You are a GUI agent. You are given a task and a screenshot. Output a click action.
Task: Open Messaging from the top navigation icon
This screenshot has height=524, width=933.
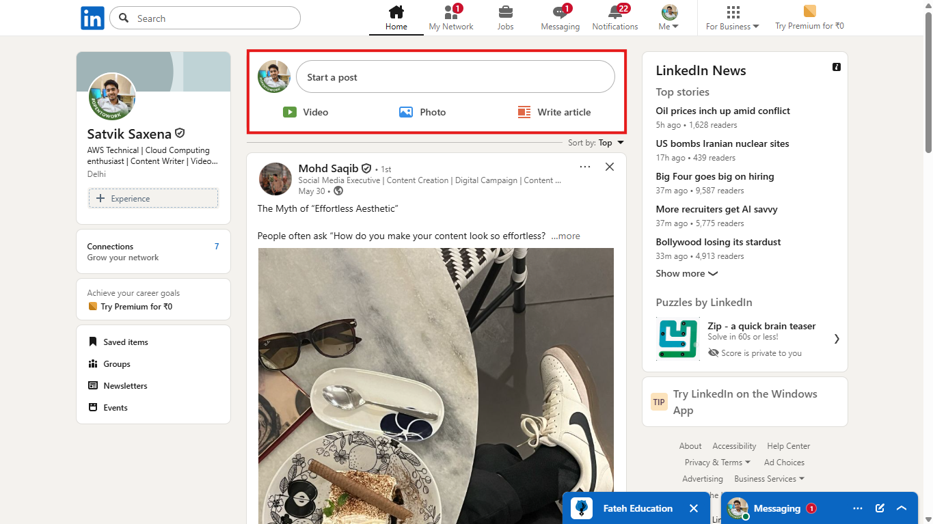(x=560, y=12)
